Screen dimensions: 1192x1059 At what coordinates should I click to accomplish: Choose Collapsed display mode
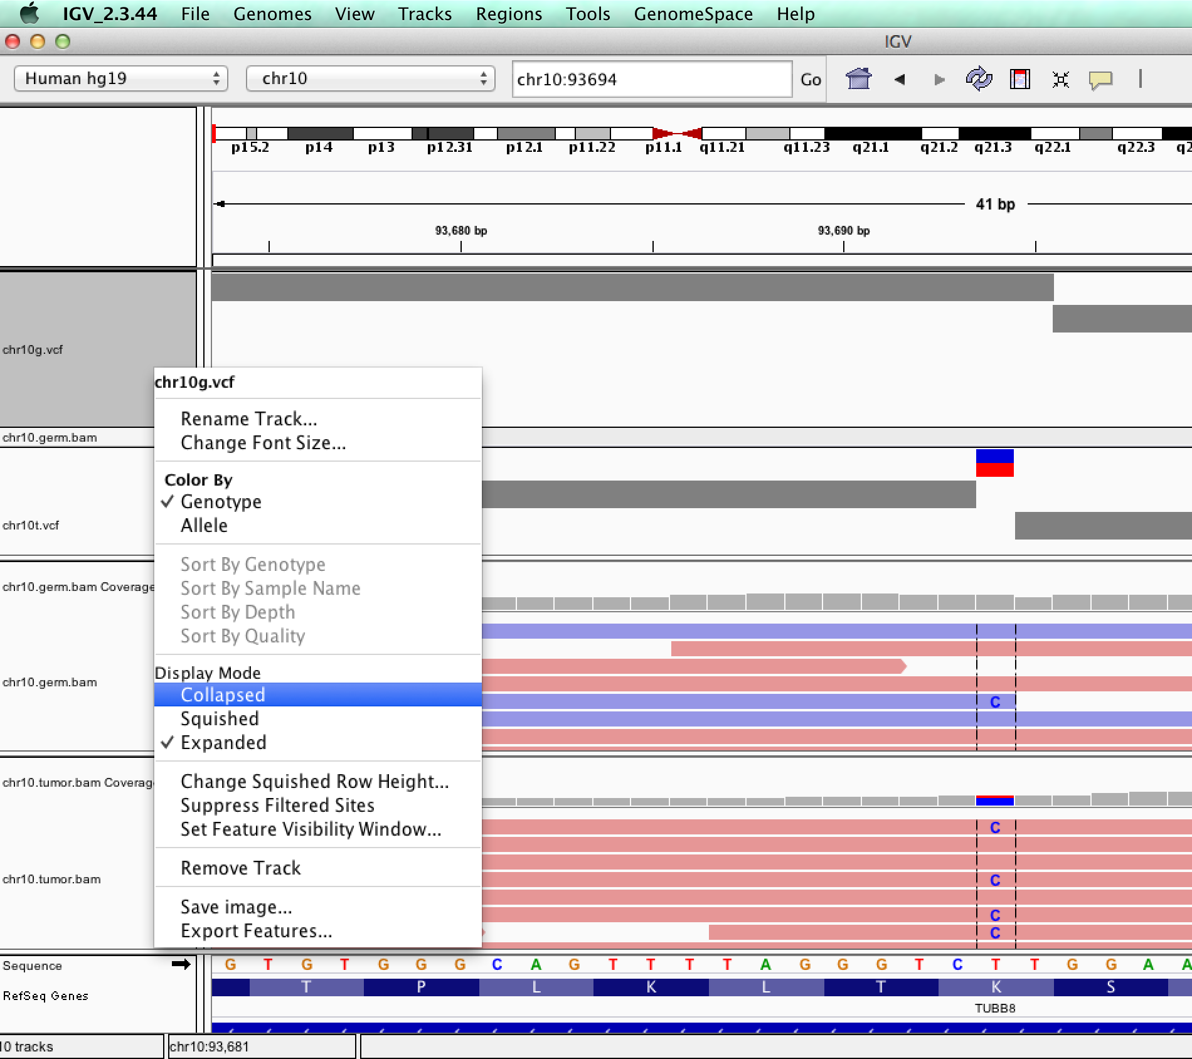pyautogui.click(x=318, y=694)
